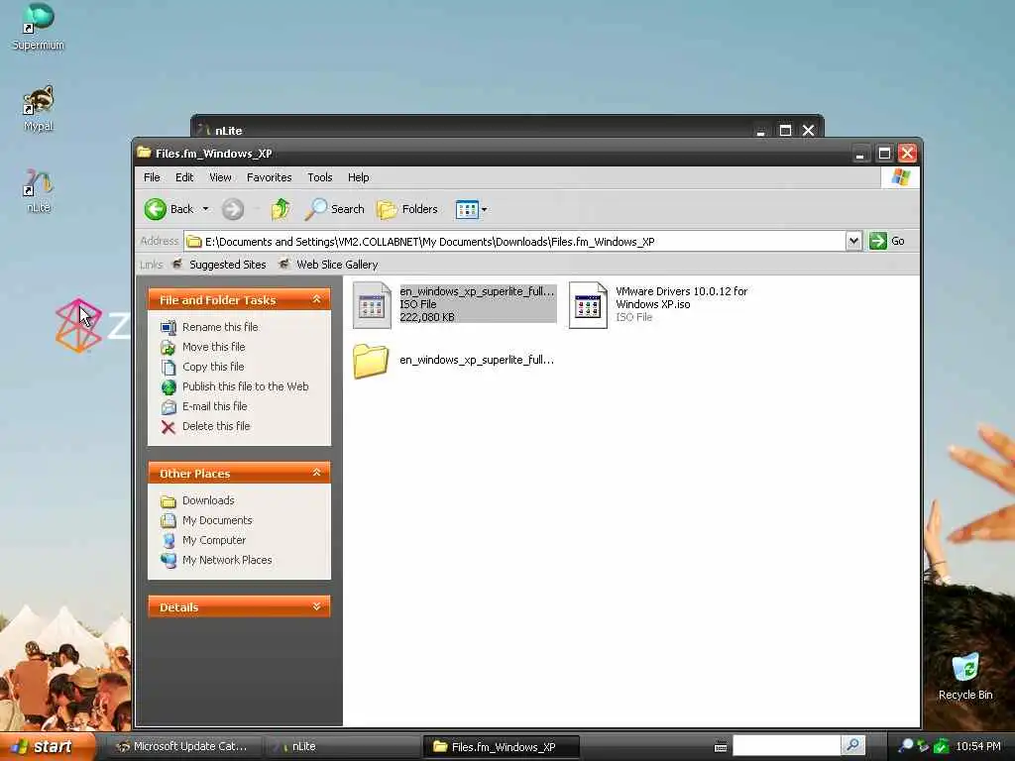Click Copy this file
Screen dimensions: 1015x761
click(x=213, y=367)
